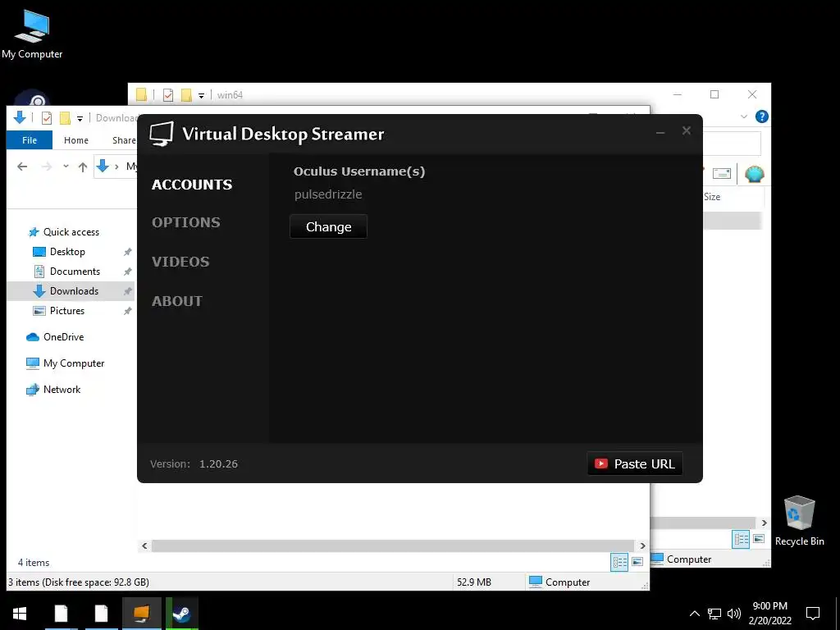Screen dimensions: 840x630
Task: Click pin icon beside Desktop
Action: point(127,252)
